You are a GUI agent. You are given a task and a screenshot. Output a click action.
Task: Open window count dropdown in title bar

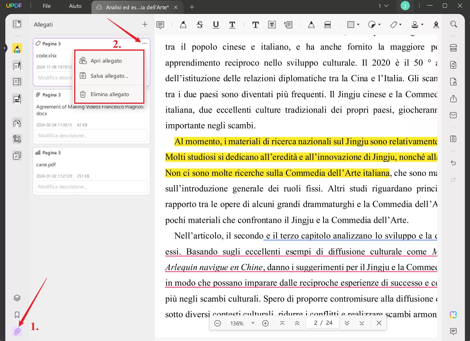click(x=384, y=6)
